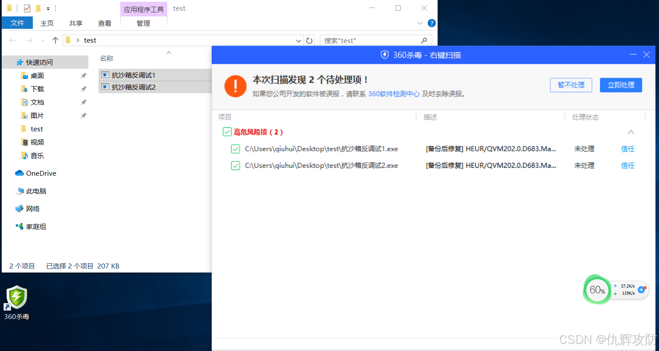Close the 360杀毒 scan window
Screen dimensions: 659x351
click(x=647, y=55)
